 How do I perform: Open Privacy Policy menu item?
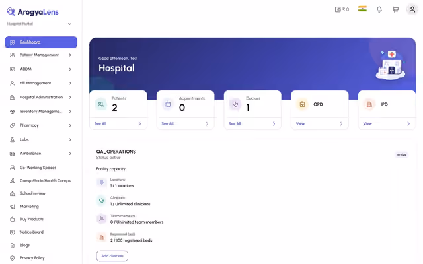tap(41, 258)
